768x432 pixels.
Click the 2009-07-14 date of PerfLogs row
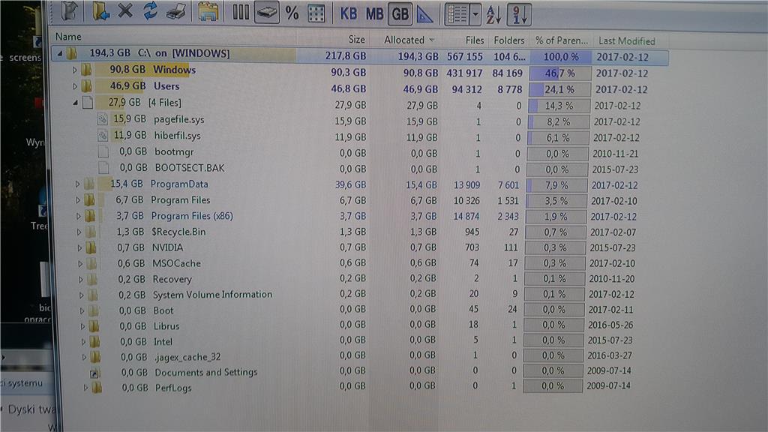[609, 385]
